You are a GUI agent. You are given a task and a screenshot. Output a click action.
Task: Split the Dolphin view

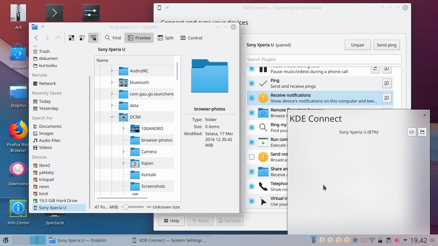[x=166, y=38]
